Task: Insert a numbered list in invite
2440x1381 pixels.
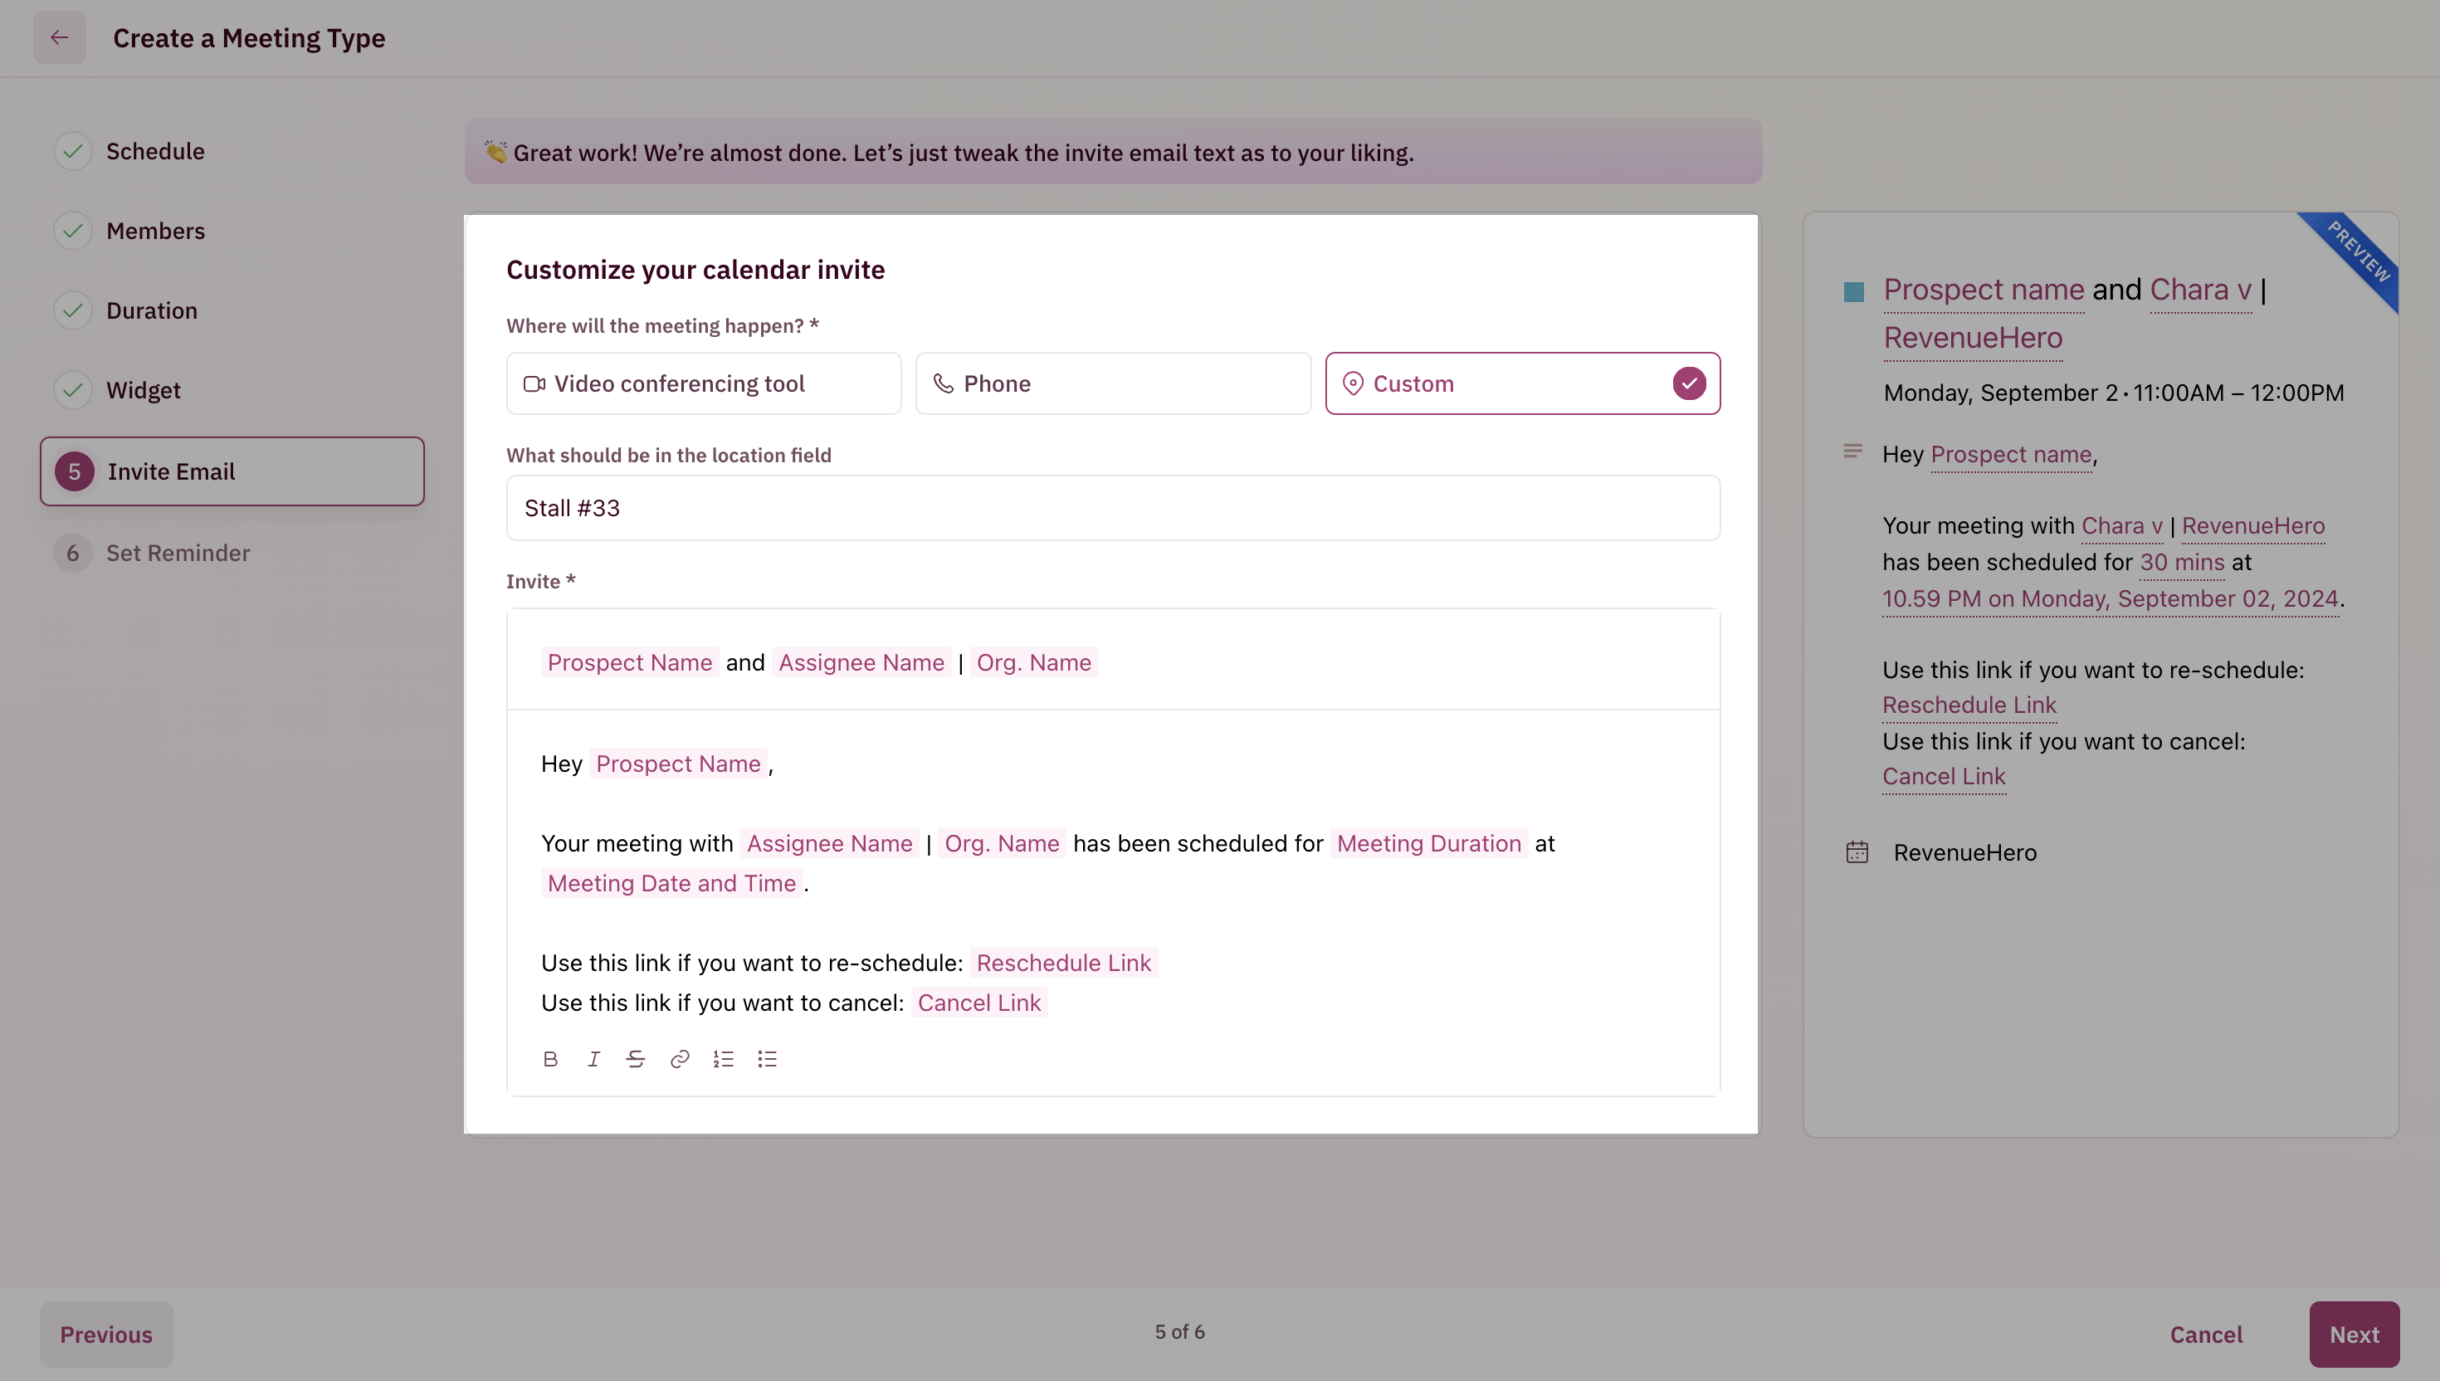Action: point(724,1060)
